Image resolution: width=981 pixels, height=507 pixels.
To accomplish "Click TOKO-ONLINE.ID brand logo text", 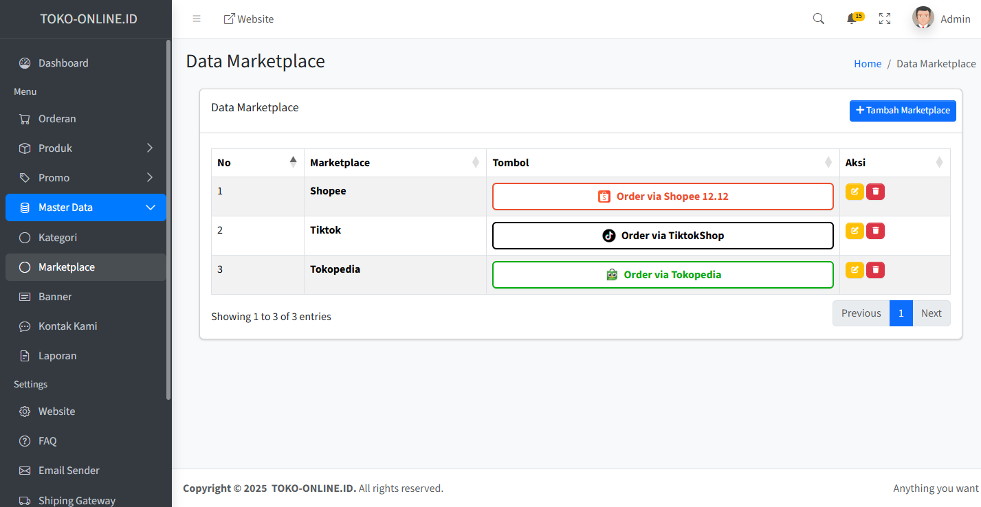I will point(89,19).
